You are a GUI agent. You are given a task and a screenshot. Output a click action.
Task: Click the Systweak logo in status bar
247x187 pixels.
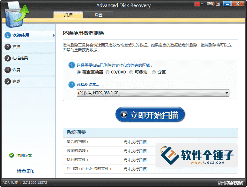tap(231, 183)
